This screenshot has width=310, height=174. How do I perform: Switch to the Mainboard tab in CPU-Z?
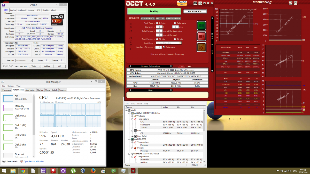point(22,10)
